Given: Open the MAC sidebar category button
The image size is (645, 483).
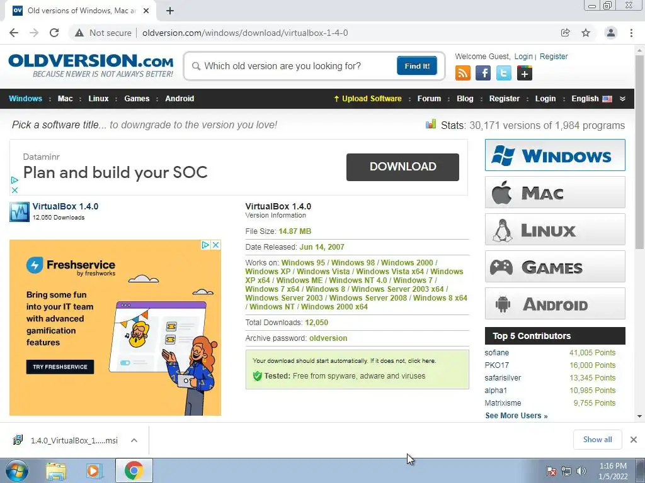Looking at the screenshot, I should 555,192.
